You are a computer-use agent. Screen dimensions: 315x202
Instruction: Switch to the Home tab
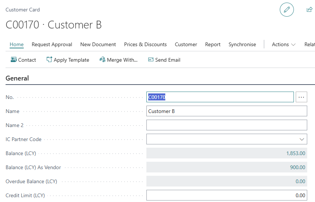point(17,44)
